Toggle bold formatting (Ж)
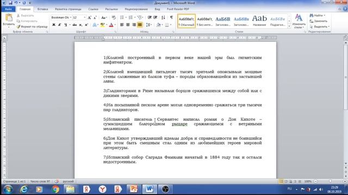The height and width of the screenshot is (195, 348). 54,25
